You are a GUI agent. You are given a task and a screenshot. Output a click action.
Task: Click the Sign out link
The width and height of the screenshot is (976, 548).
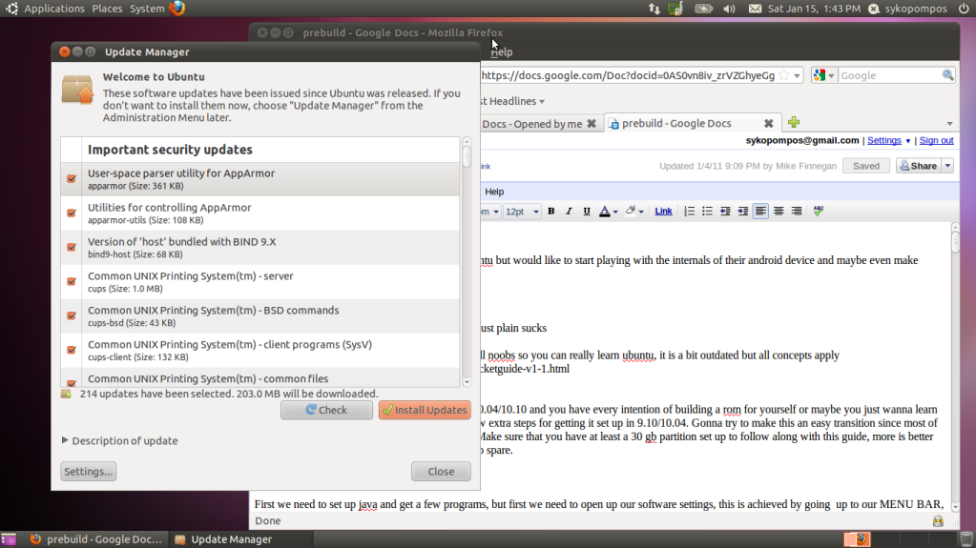936,141
